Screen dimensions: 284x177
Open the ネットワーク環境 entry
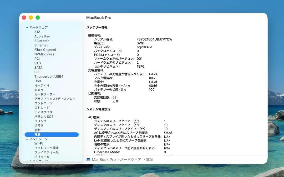tap(46, 148)
